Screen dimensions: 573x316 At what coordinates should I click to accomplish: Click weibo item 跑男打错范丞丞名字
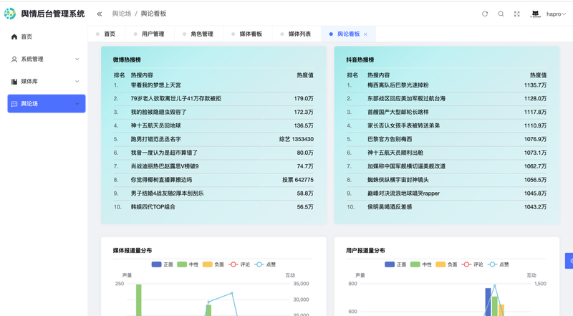(x=155, y=139)
